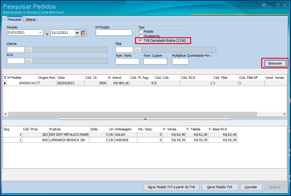Click the Per. Desc. column header
291x196 pixels.
[x=150, y=129]
